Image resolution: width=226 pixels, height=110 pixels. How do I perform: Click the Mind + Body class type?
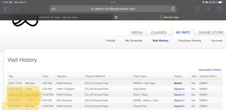point(140,95)
